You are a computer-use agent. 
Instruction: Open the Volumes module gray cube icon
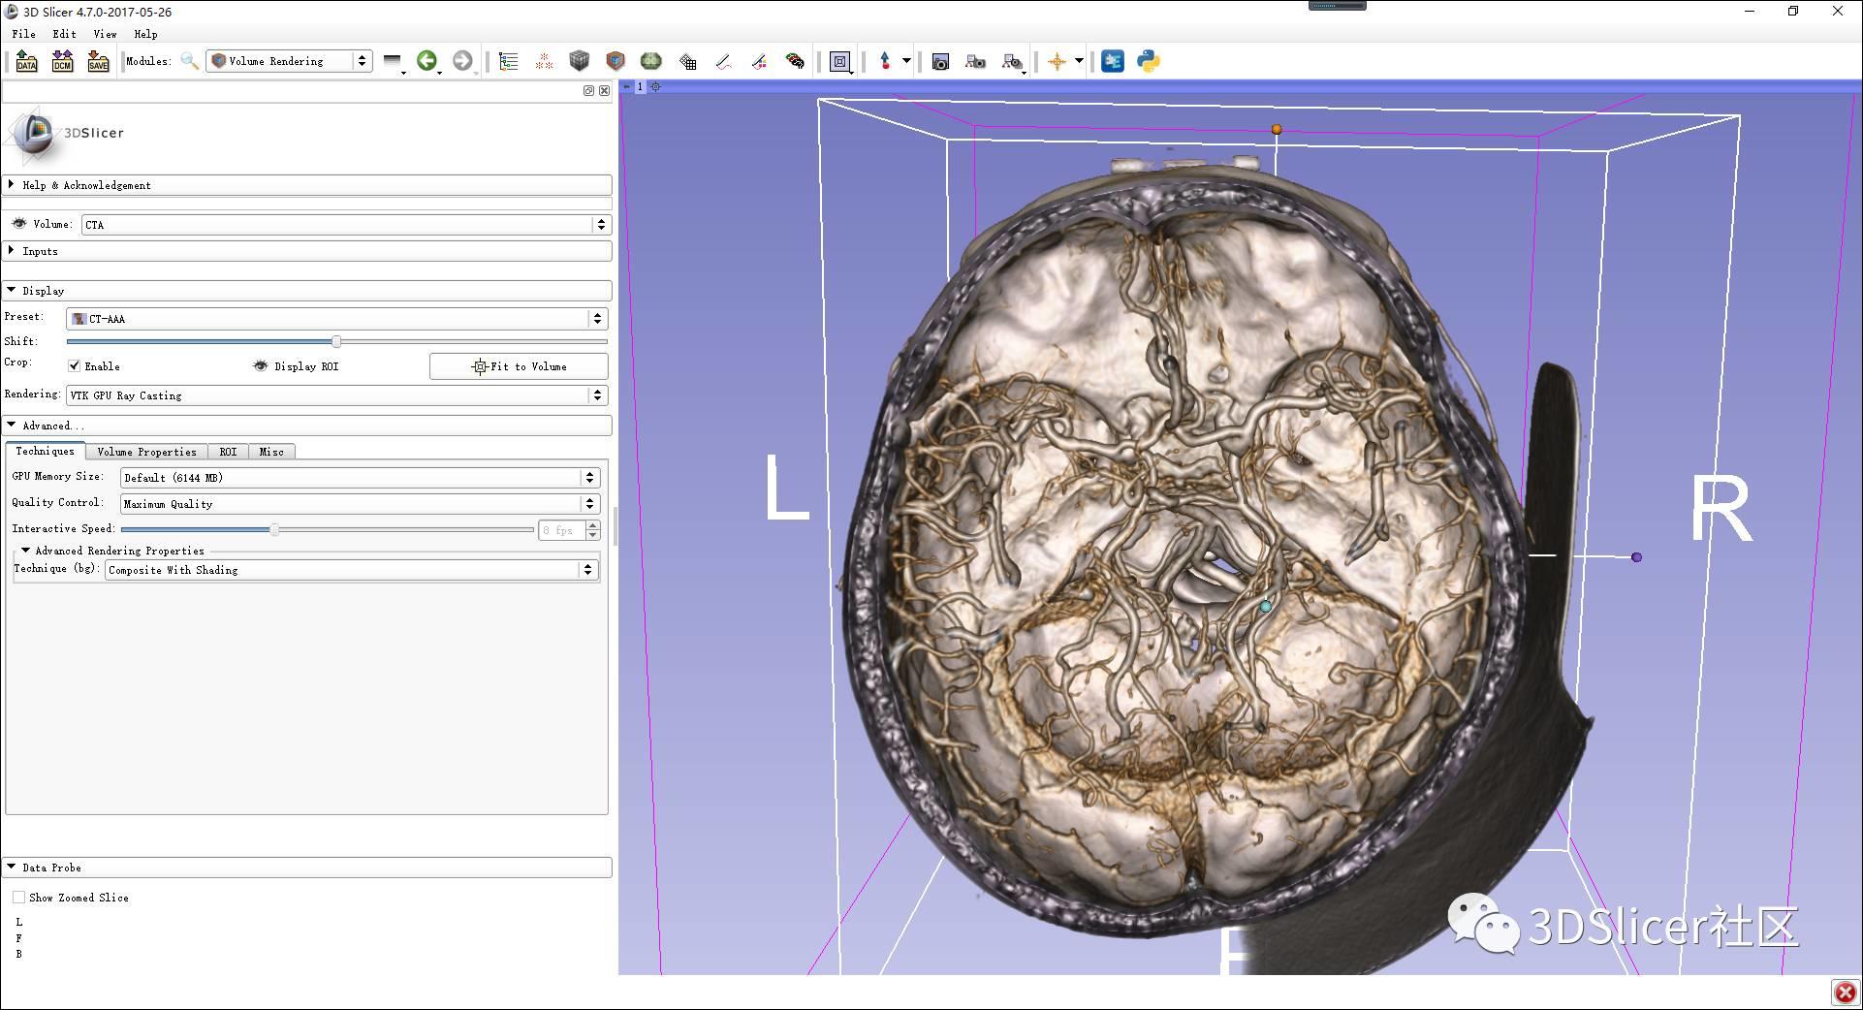[580, 61]
